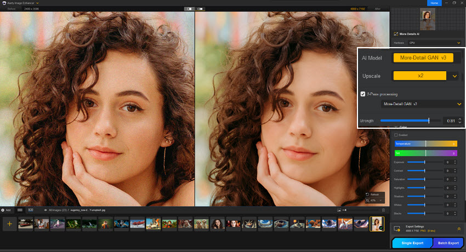Click the yellow plus add-image tile
The image size is (466, 252).
[9, 224]
